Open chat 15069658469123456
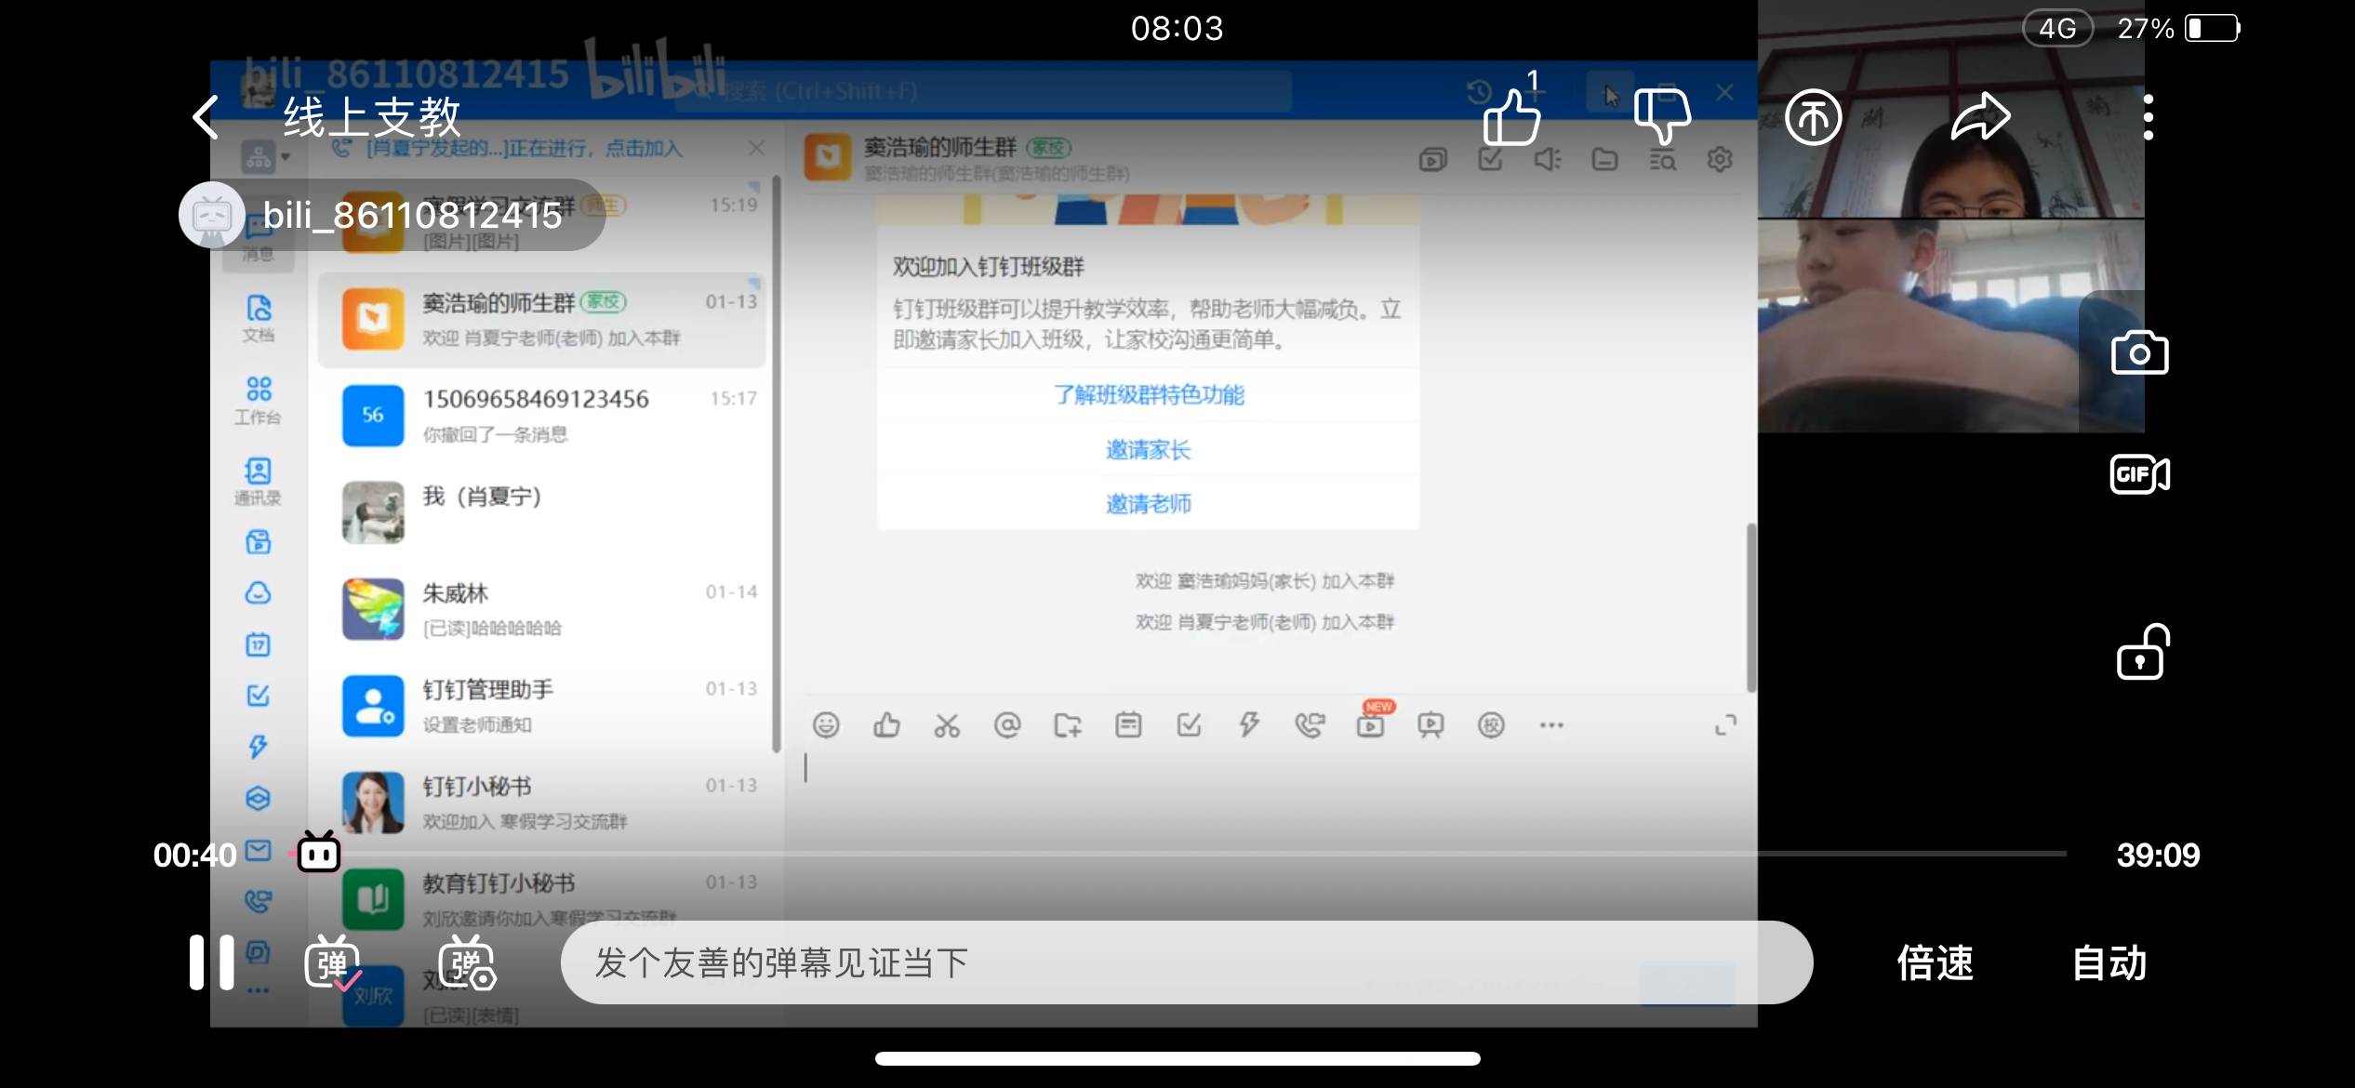The height and width of the screenshot is (1088, 2355). coord(542,416)
